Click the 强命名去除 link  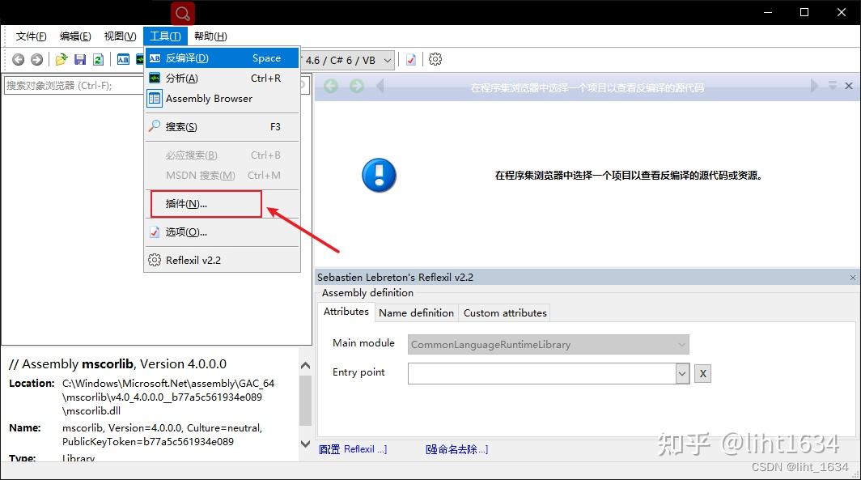click(x=456, y=449)
